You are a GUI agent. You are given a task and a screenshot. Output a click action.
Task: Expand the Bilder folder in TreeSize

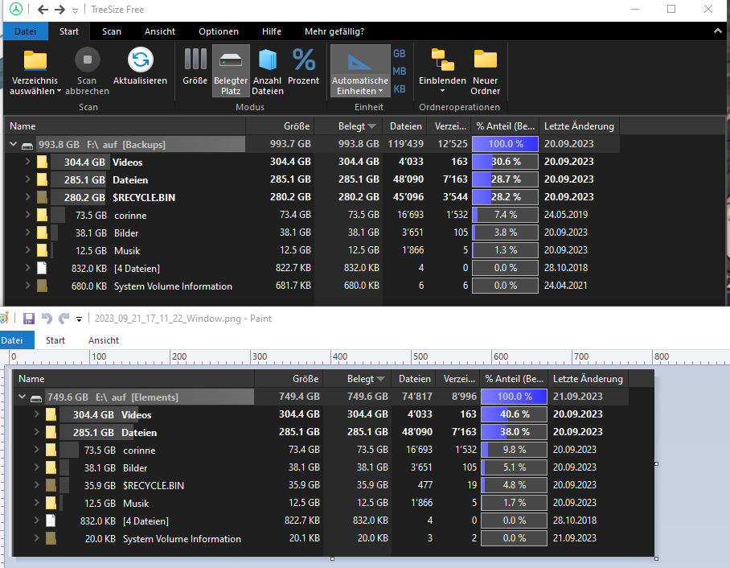point(27,233)
